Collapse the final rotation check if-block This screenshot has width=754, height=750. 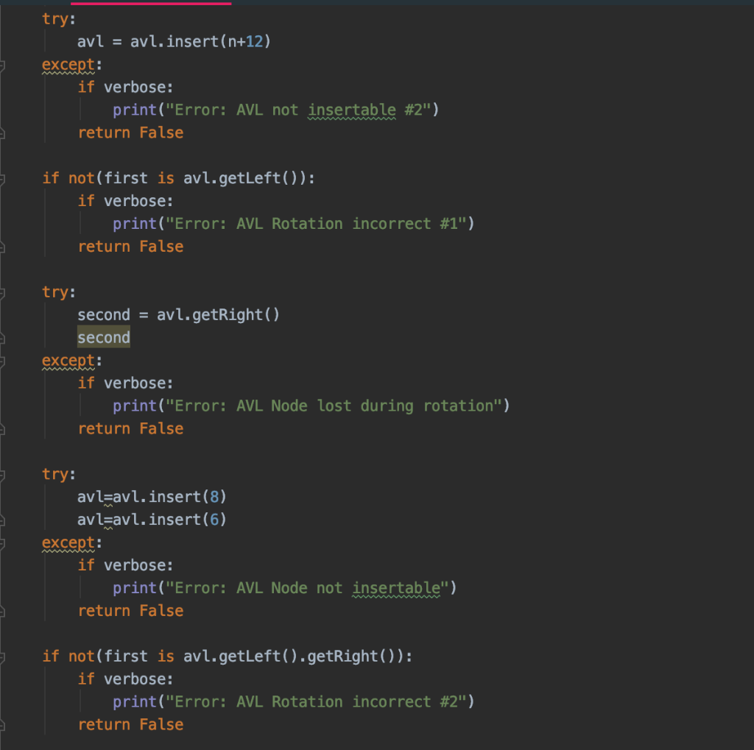(4, 656)
